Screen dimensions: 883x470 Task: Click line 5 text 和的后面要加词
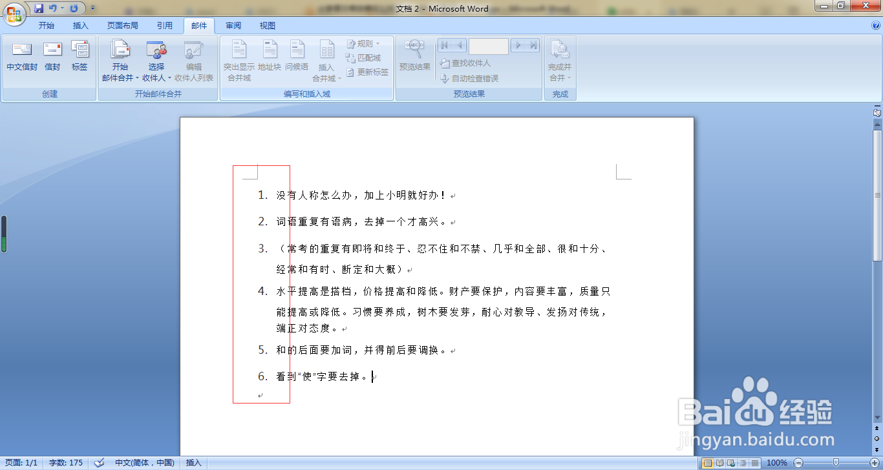tap(314, 350)
